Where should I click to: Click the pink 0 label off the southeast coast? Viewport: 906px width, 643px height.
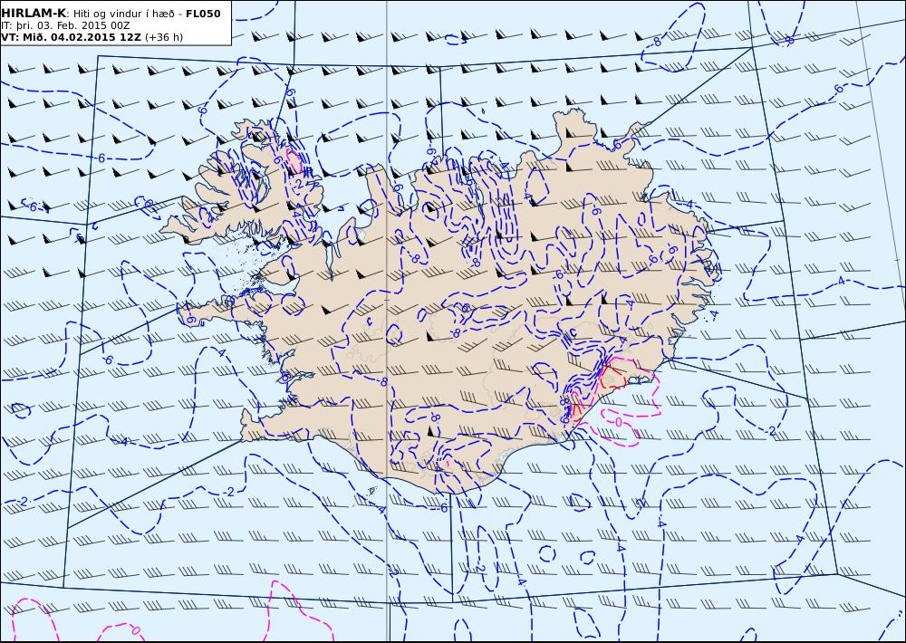pyautogui.click(x=618, y=422)
